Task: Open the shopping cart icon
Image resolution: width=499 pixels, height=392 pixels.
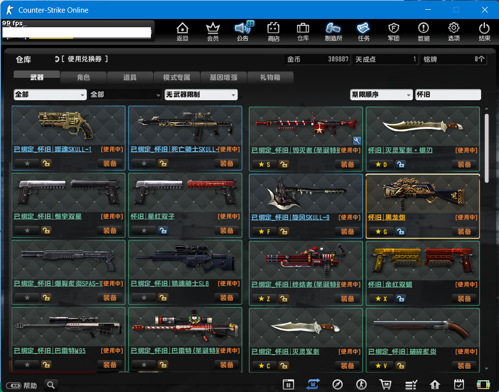Action: (x=386, y=384)
